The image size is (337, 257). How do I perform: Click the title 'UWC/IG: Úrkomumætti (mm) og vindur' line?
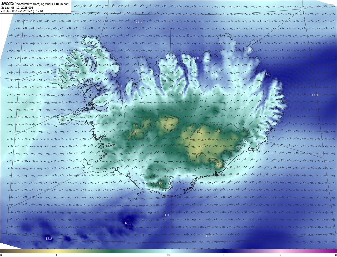pyautogui.click(x=35, y=4)
